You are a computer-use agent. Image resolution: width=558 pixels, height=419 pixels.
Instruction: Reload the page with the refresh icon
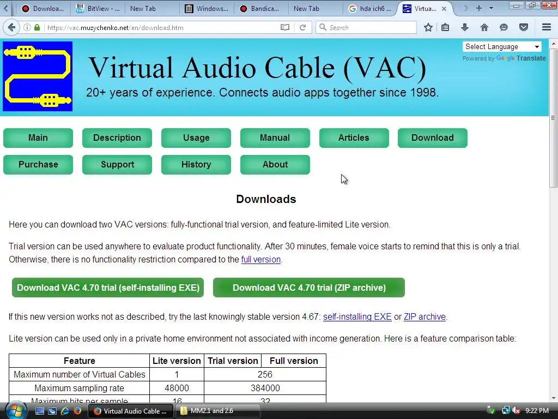coord(302,27)
